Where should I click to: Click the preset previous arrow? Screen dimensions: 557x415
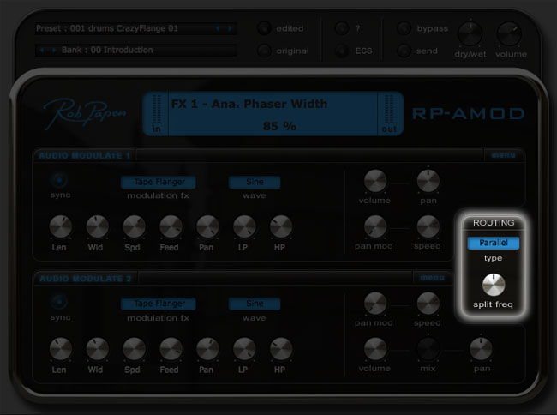pos(218,28)
